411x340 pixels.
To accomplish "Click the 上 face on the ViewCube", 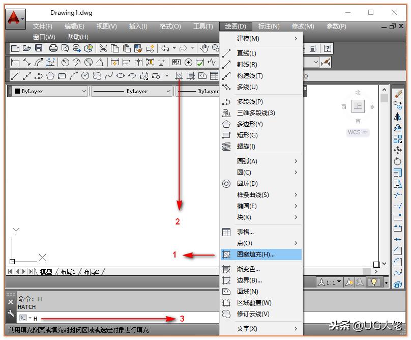I will click(x=358, y=106).
